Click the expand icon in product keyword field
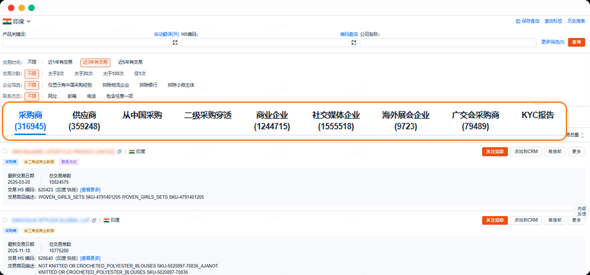Viewport: 590px width, 275px height. coord(175,43)
